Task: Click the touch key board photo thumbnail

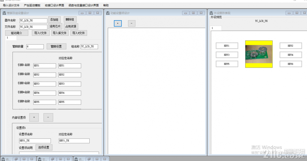Action: click(259, 54)
